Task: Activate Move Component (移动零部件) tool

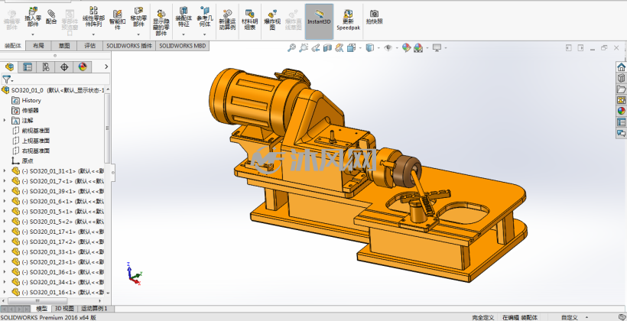Action: click(x=138, y=17)
